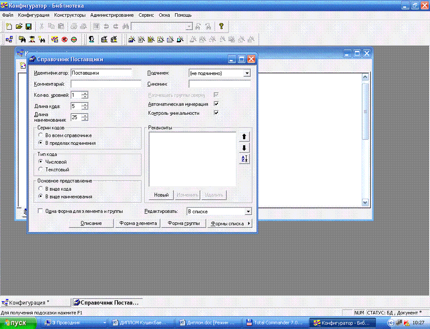The height and width of the screenshot is (329, 430).
Task: Click the yellow question mark help icon
Action: (x=221, y=26)
